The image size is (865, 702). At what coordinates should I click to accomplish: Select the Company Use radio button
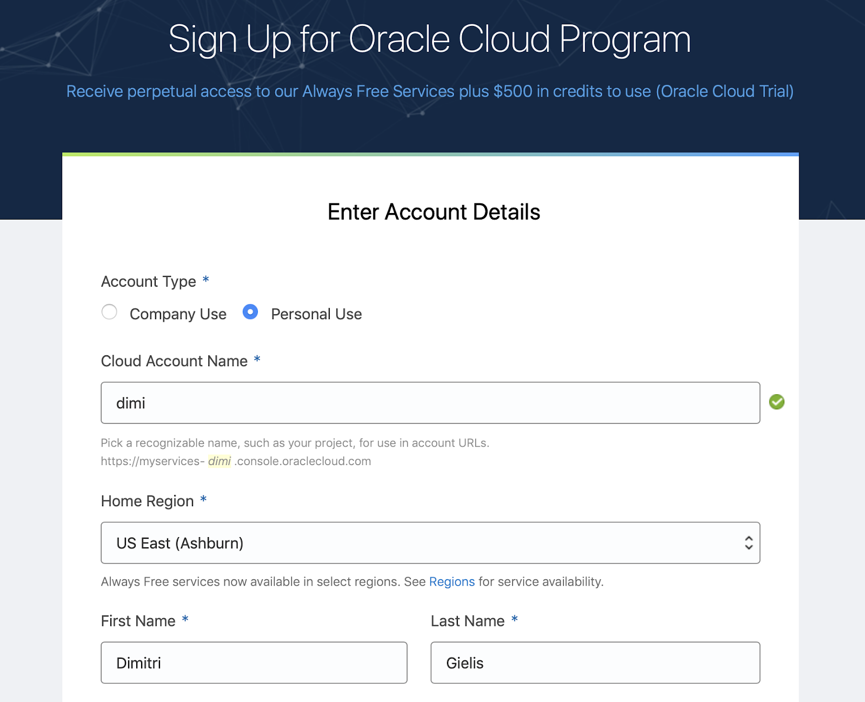[110, 312]
